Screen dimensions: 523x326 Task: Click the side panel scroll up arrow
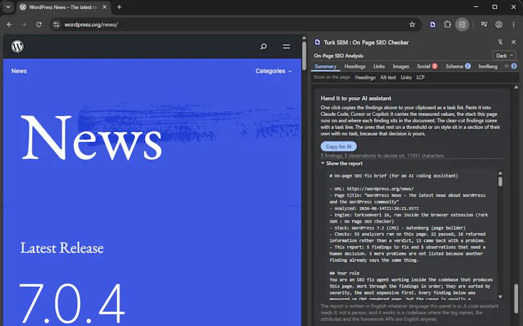(x=516, y=87)
